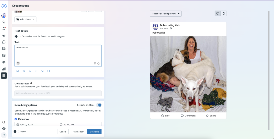Click the text background style icon in text box
This screenshot has height=139, width=274.
18,63
